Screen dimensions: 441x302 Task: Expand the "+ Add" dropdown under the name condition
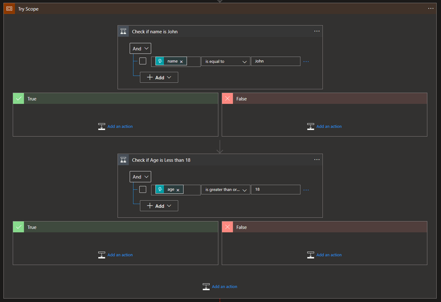click(x=159, y=77)
